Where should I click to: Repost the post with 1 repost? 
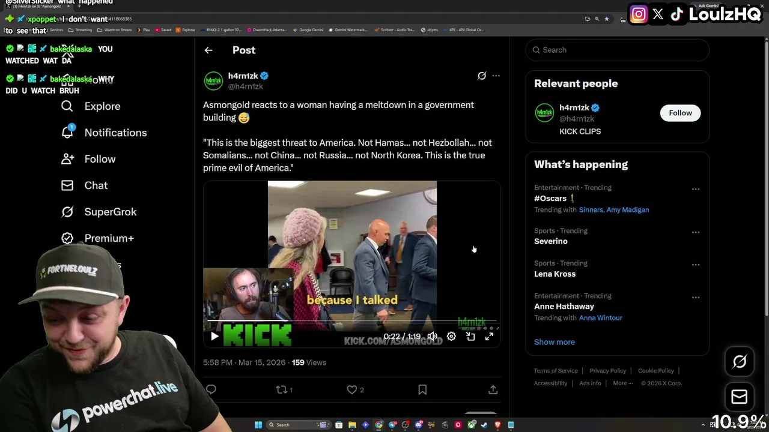point(284,390)
